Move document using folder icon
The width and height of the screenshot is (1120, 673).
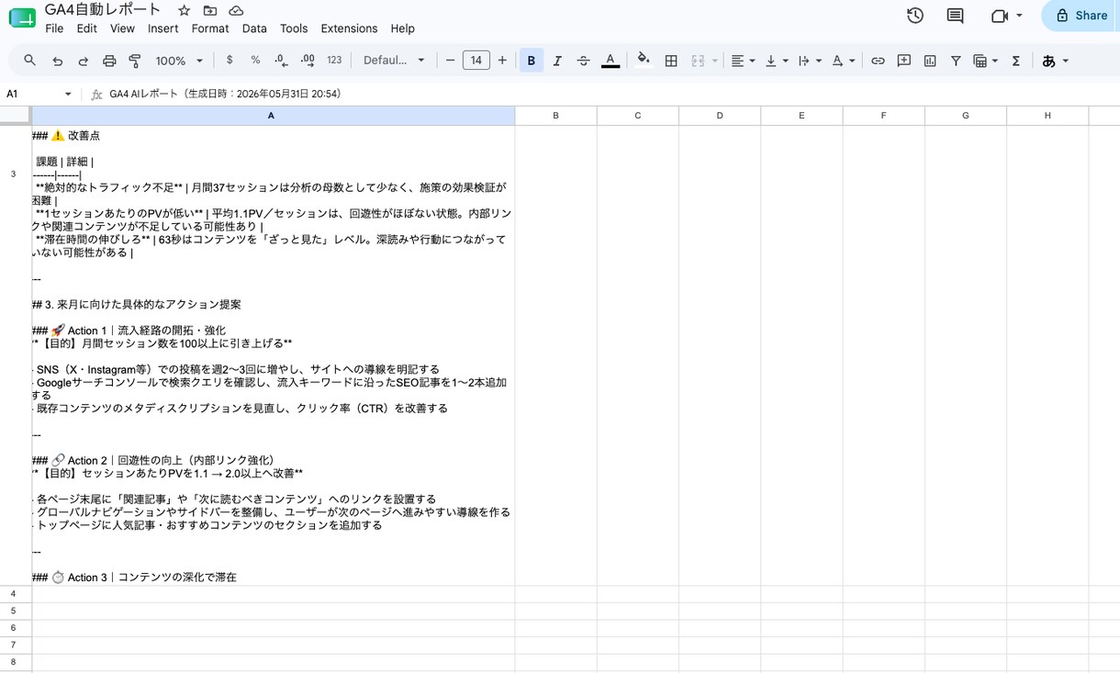(x=210, y=10)
